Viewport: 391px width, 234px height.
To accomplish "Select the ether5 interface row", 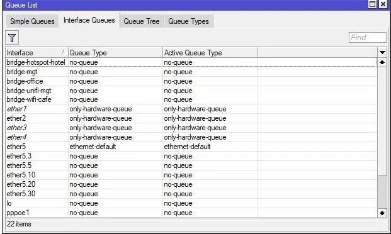I will tap(191, 147).
